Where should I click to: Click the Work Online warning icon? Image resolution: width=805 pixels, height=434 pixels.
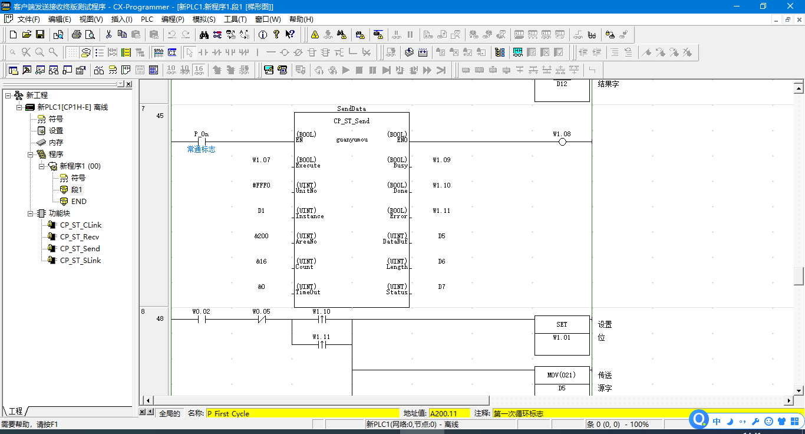pyautogui.click(x=315, y=34)
